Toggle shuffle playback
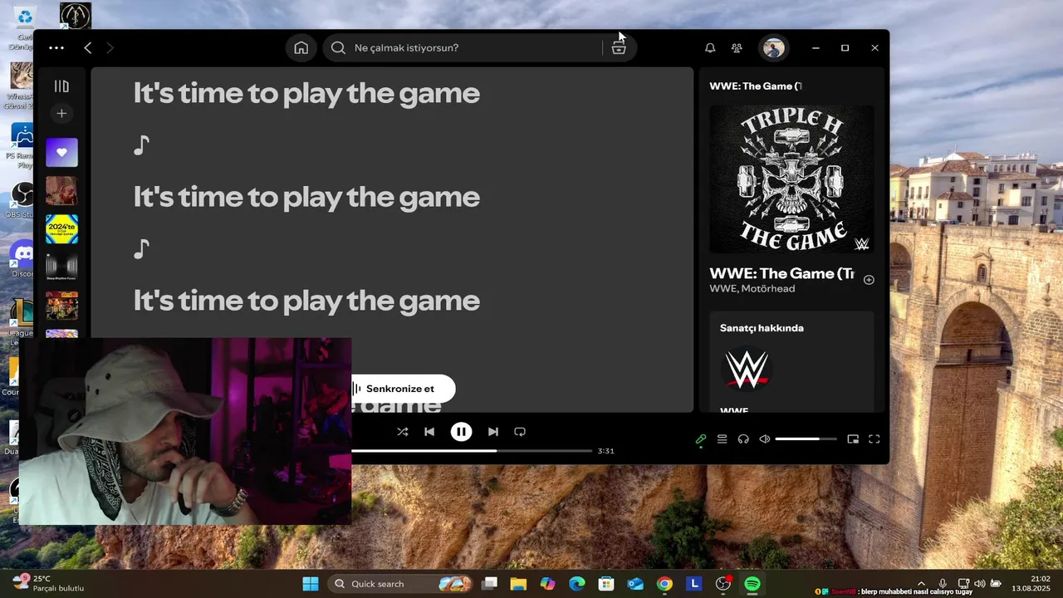 point(403,432)
